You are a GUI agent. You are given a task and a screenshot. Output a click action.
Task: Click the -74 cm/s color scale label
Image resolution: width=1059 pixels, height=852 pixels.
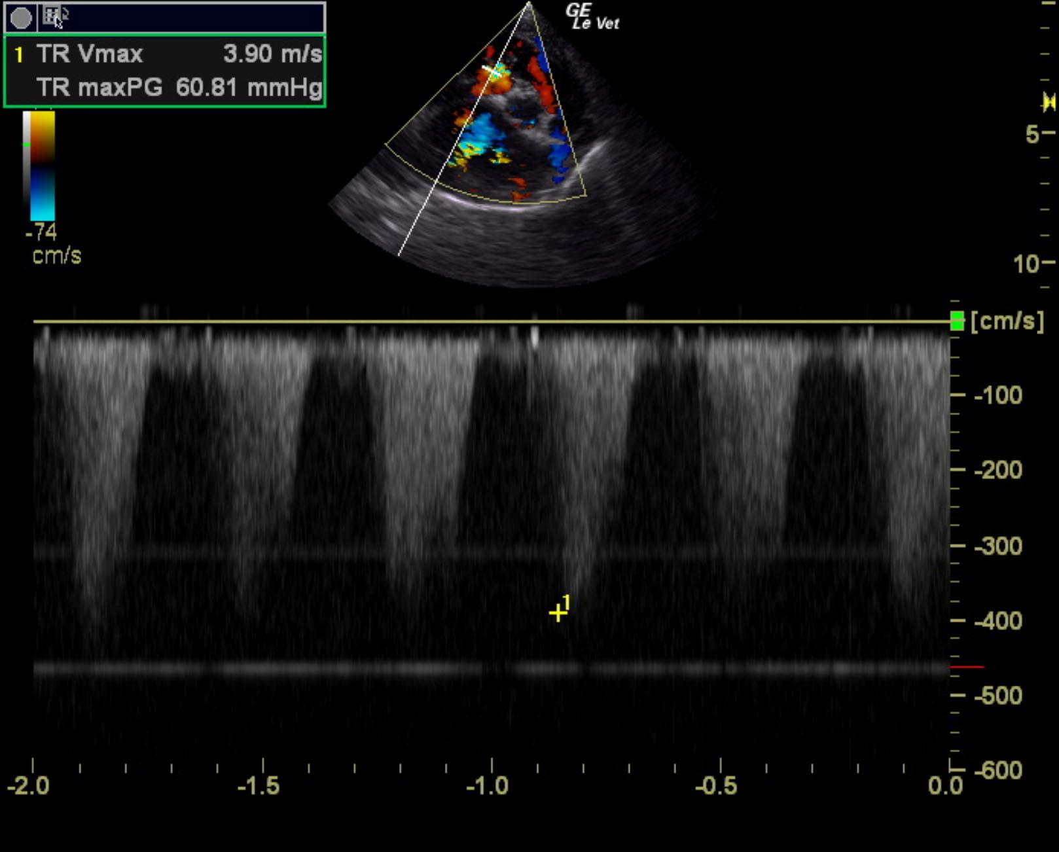point(42,232)
